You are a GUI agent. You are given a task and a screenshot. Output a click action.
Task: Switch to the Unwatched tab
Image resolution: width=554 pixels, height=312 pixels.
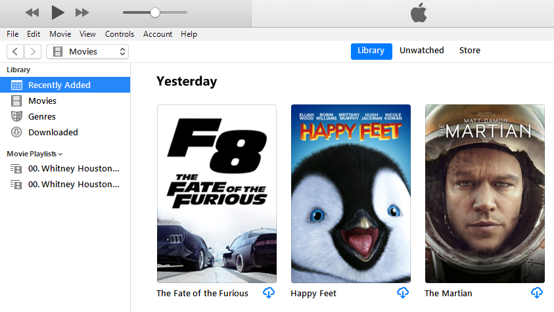(x=421, y=51)
